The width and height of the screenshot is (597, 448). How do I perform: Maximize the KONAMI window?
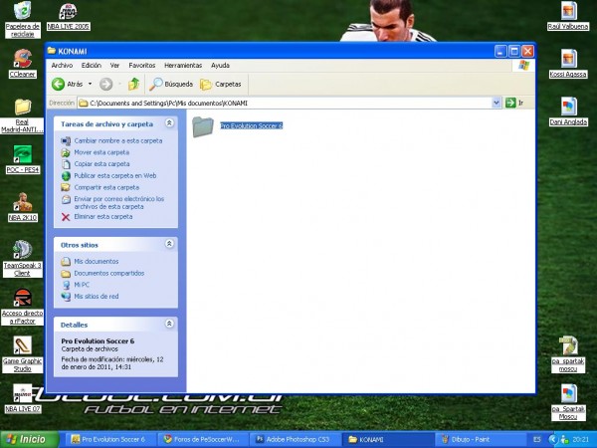coord(514,51)
